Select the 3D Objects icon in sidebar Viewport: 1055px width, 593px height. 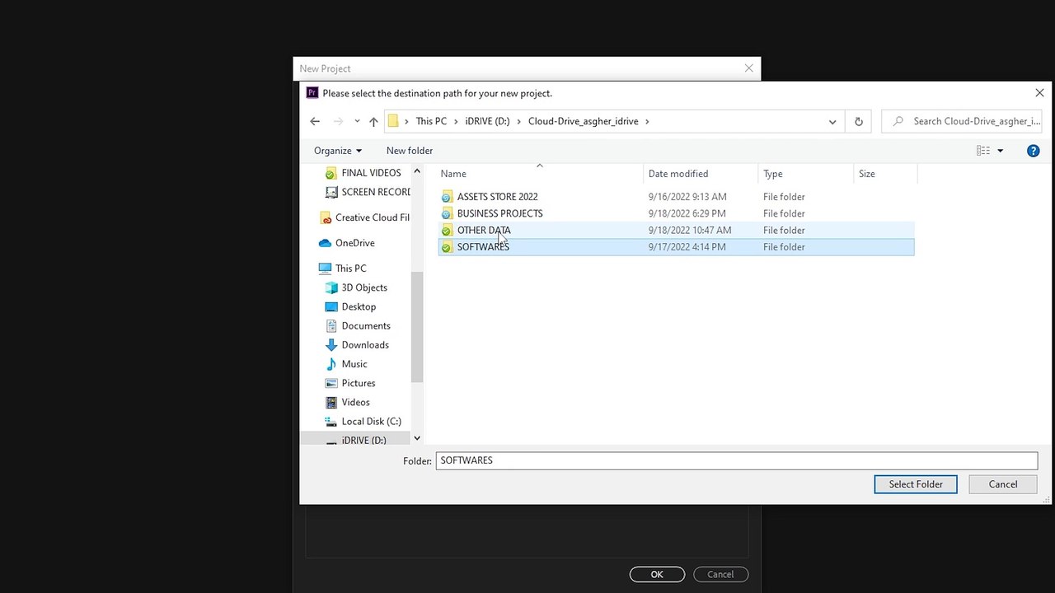(x=331, y=287)
